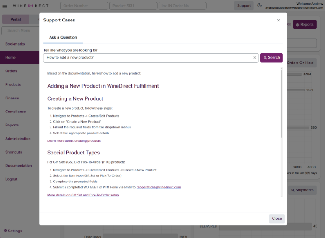The width and height of the screenshot is (325, 238).
Task: Click the Shipments search button
Action: 303,190
